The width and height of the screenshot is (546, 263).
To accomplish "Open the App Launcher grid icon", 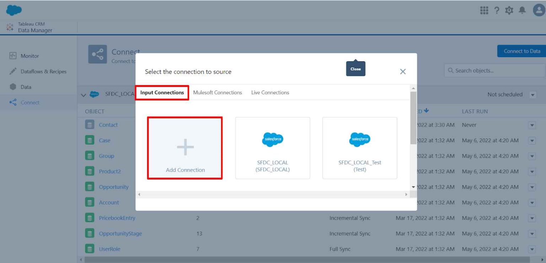I will 484,10.
